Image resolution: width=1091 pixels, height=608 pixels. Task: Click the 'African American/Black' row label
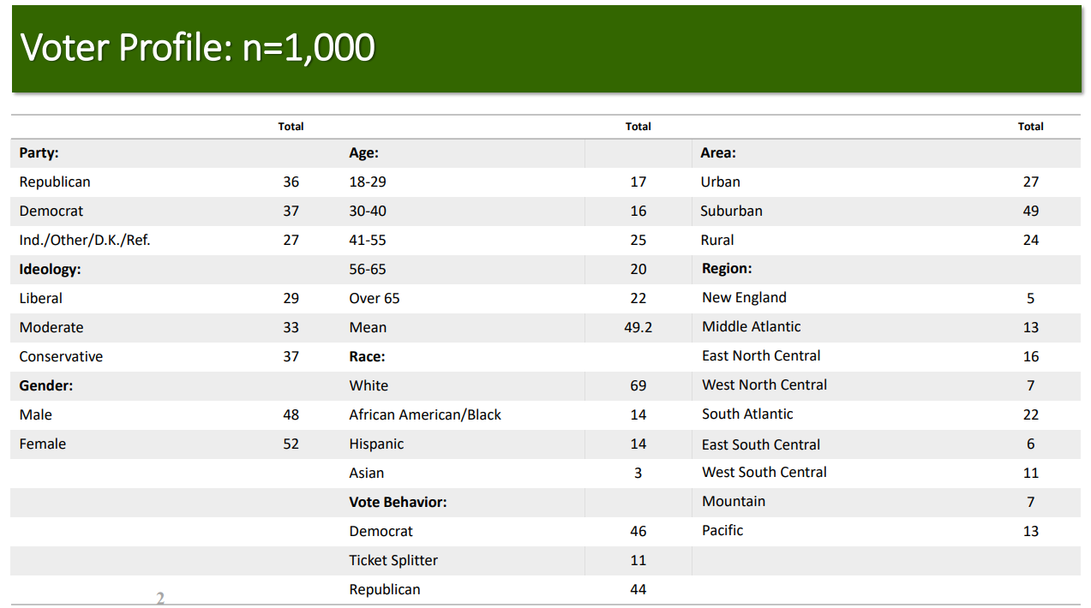pyautogui.click(x=425, y=415)
